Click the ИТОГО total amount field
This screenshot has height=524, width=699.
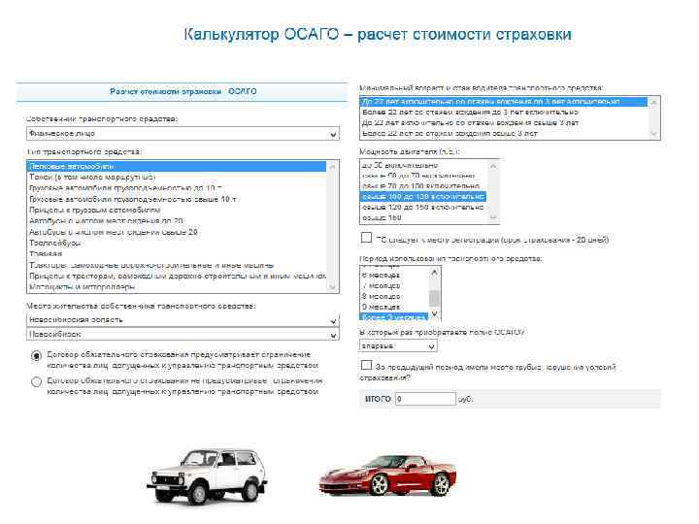426,399
